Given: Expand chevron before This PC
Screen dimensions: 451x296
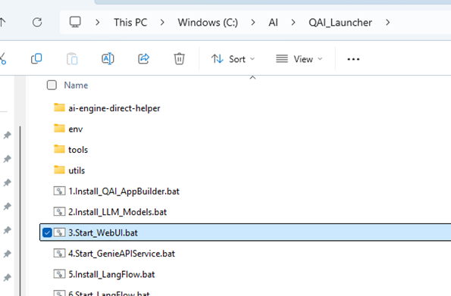Looking at the screenshot, I should (x=98, y=22).
